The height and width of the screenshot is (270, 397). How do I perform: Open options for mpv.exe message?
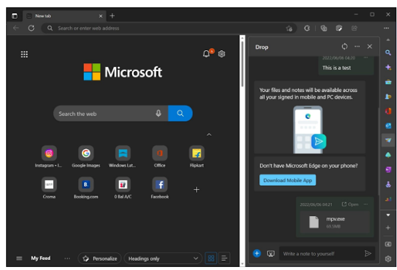(x=366, y=204)
